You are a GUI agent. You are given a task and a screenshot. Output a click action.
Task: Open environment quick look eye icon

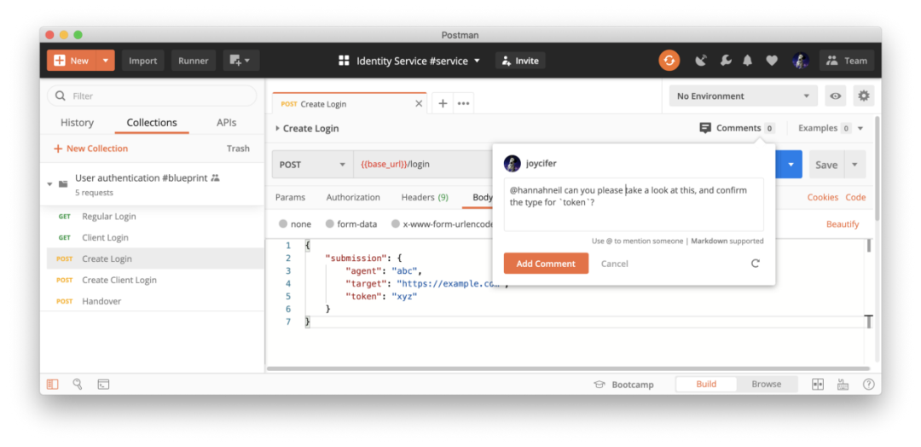click(835, 96)
